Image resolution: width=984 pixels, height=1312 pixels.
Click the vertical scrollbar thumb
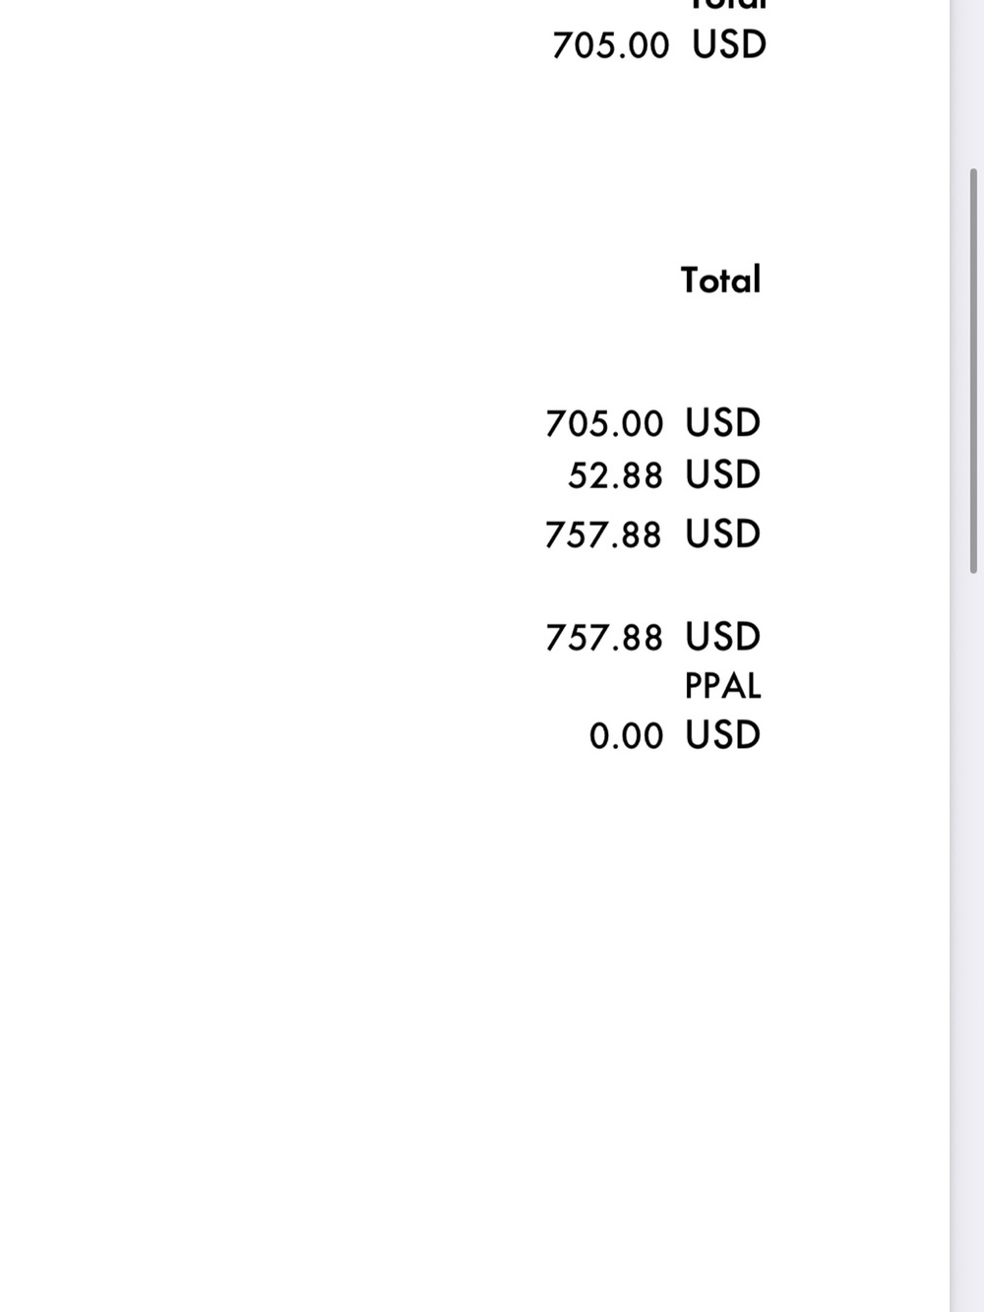974,371
